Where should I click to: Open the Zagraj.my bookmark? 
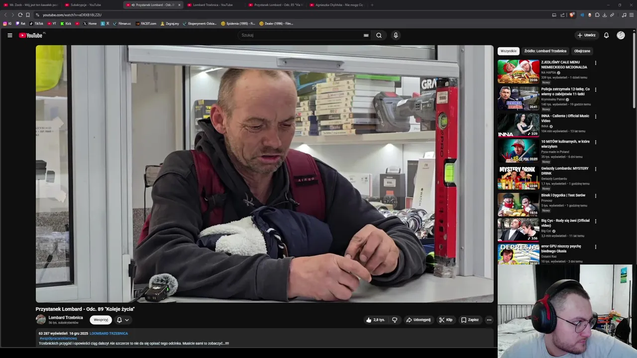coord(170,23)
